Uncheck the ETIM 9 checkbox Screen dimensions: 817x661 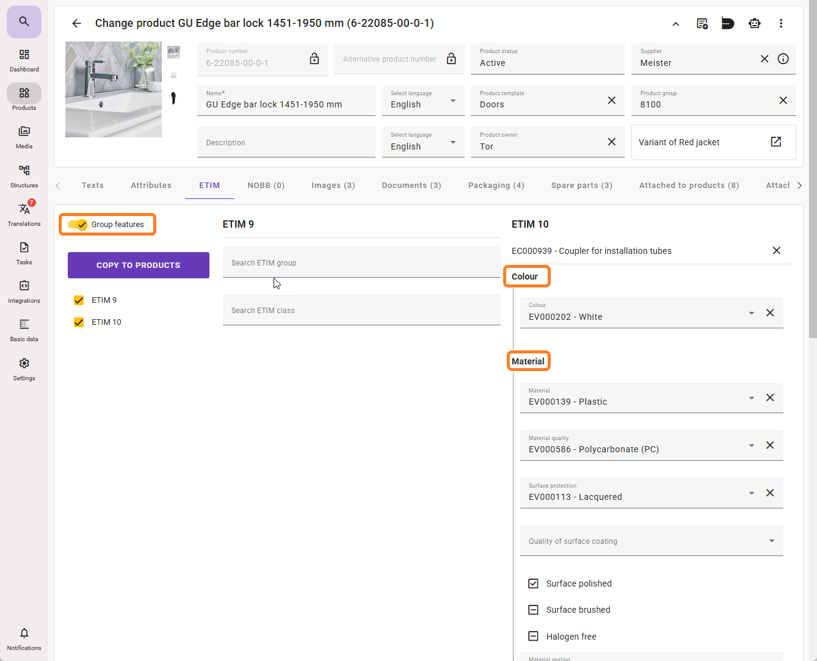tap(79, 300)
